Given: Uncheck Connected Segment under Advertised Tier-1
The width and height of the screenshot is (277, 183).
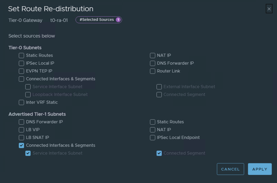Looking at the screenshot, I should coord(159,153).
